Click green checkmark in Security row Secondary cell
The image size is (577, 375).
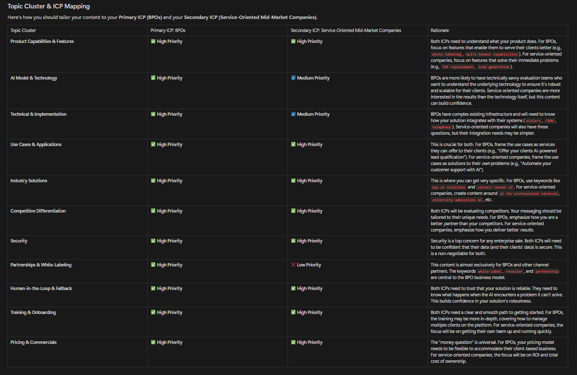pyautogui.click(x=293, y=241)
